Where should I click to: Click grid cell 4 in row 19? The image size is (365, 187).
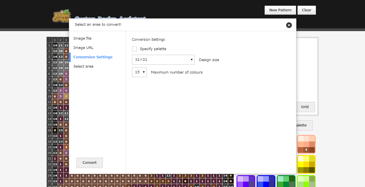pyautogui.click(x=66, y=147)
